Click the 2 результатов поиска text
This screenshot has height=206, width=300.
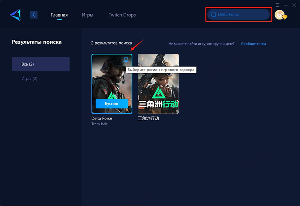(x=111, y=43)
